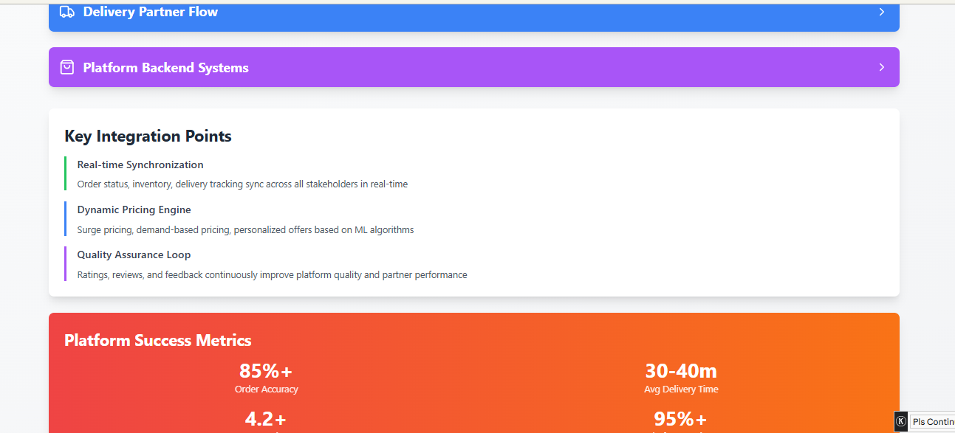
Task: Select the Dynamic Pricing Engine item title
Action: 134,209
